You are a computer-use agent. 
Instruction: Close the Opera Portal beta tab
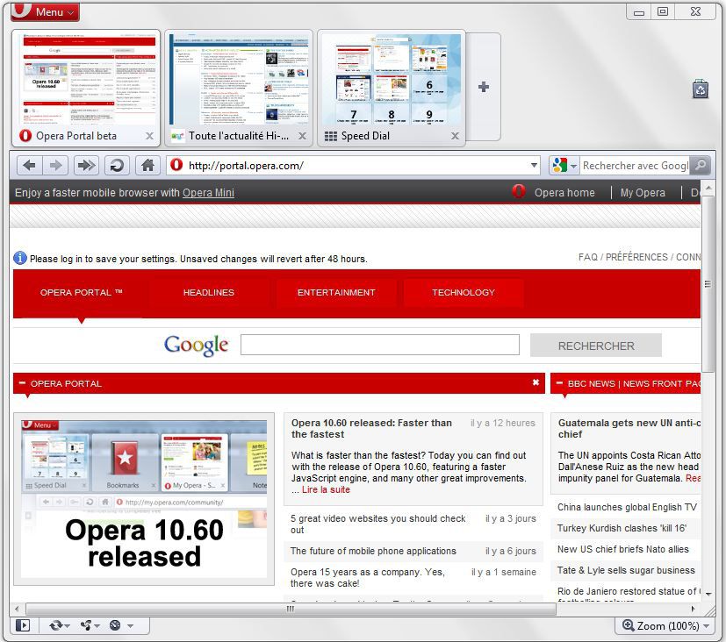[x=149, y=136]
